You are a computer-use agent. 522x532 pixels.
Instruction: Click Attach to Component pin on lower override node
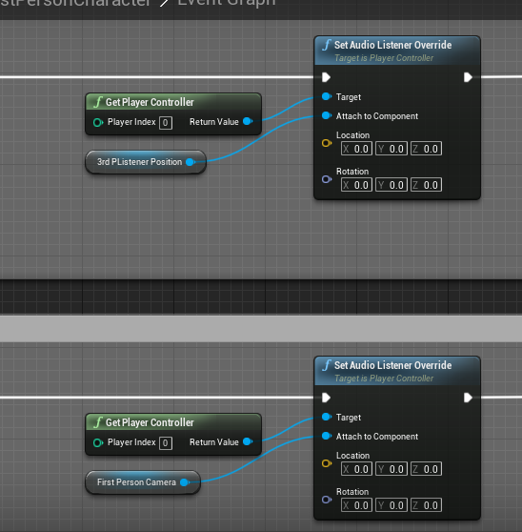click(327, 436)
